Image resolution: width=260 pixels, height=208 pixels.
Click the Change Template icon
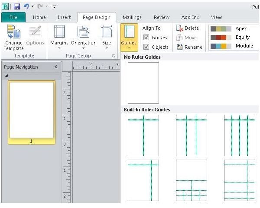click(x=13, y=32)
